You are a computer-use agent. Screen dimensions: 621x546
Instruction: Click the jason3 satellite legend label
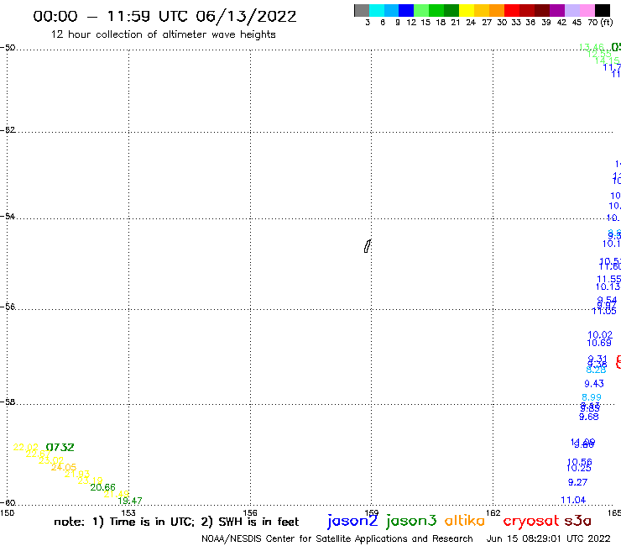(x=411, y=521)
